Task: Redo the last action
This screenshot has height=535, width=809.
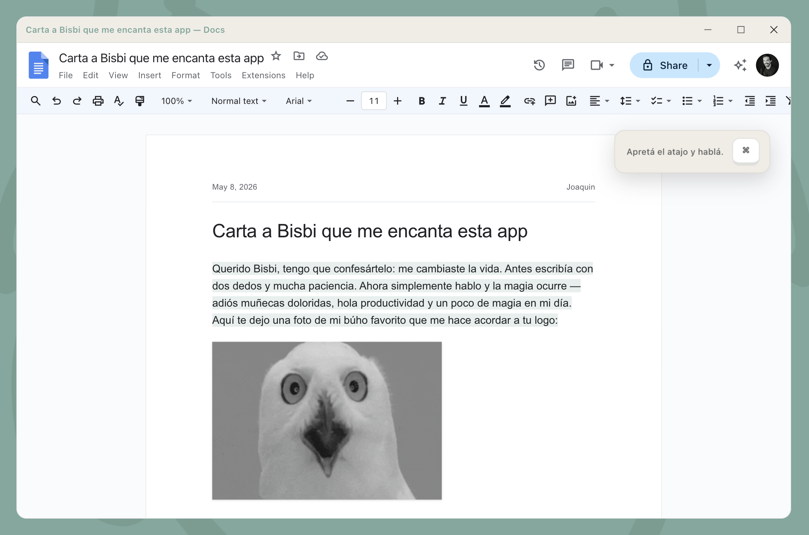Action: [77, 101]
